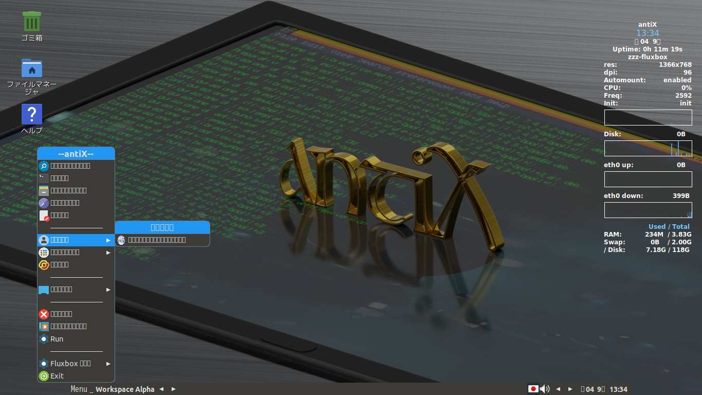The image size is (702, 395).
Task: Choose Exit from the antiX menu
Action: pyautogui.click(x=76, y=376)
